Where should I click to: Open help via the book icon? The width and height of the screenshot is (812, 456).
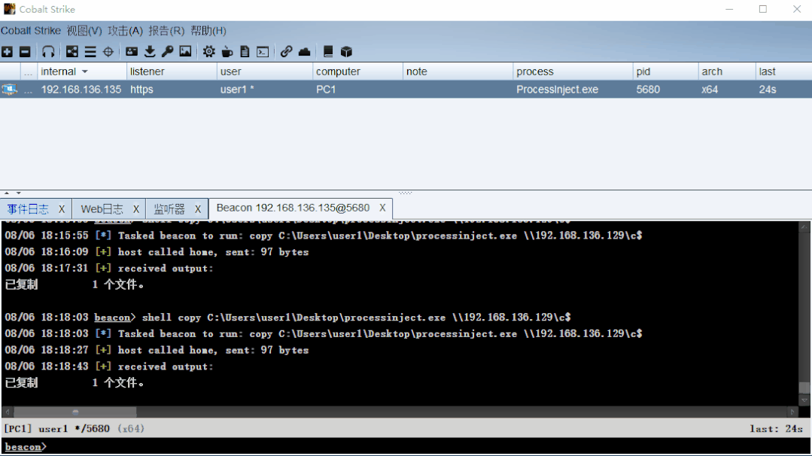(328, 52)
